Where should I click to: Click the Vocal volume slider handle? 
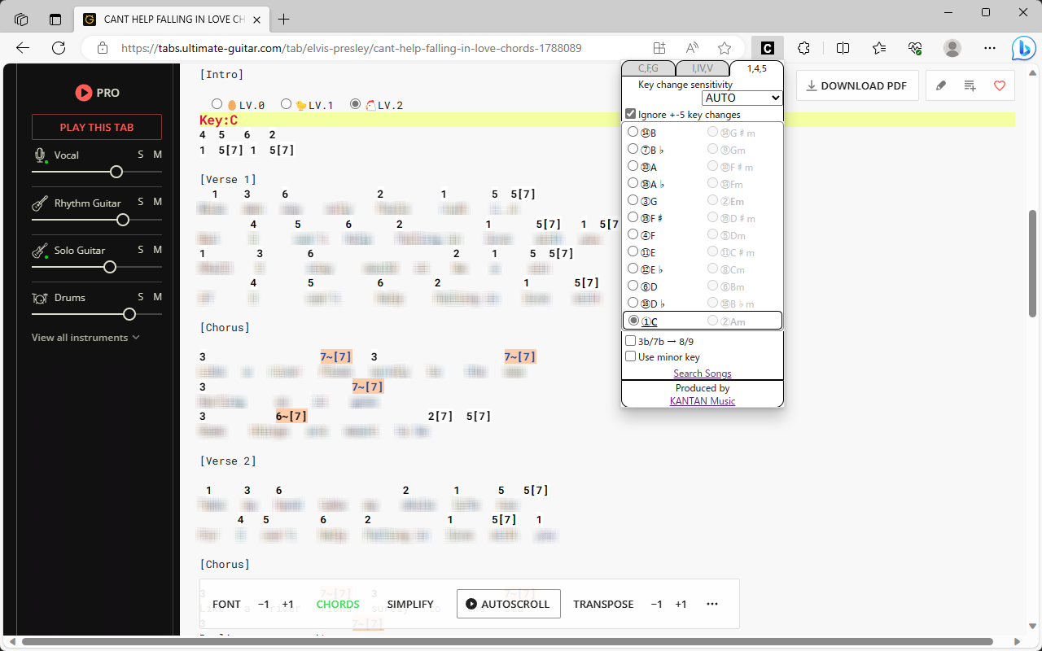[116, 172]
